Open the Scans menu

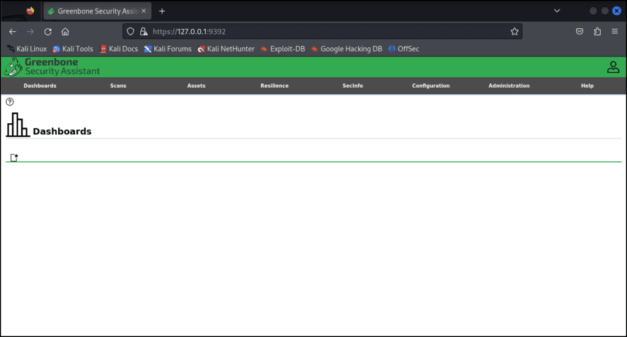point(118,86)
